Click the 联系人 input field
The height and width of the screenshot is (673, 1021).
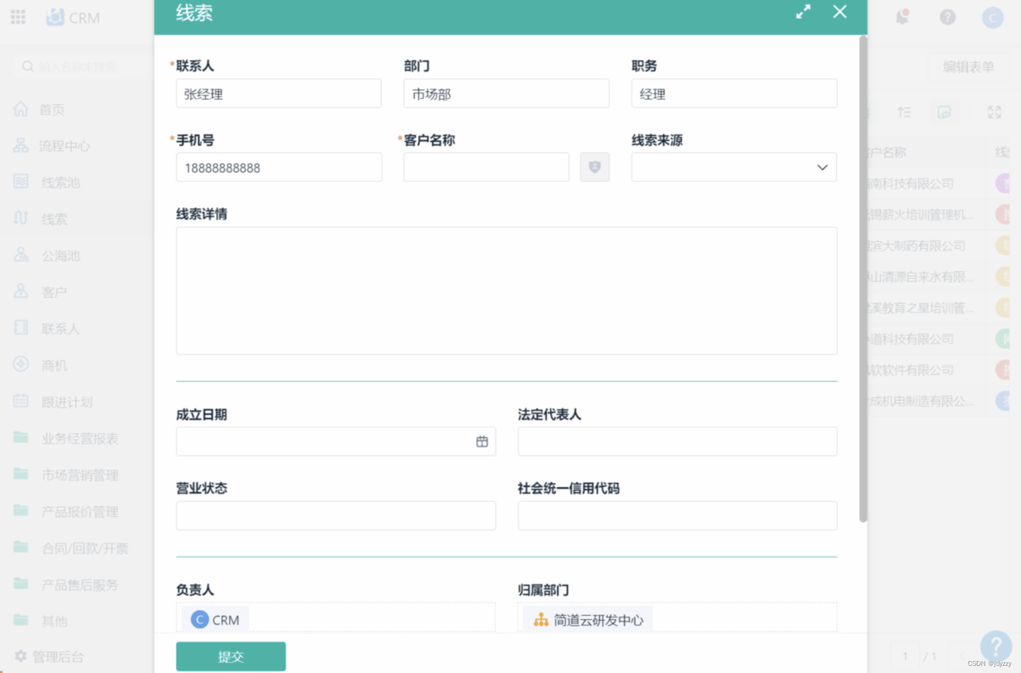click(x=279, y=94)
